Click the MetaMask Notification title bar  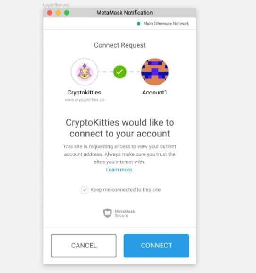(x=125, y=13)
